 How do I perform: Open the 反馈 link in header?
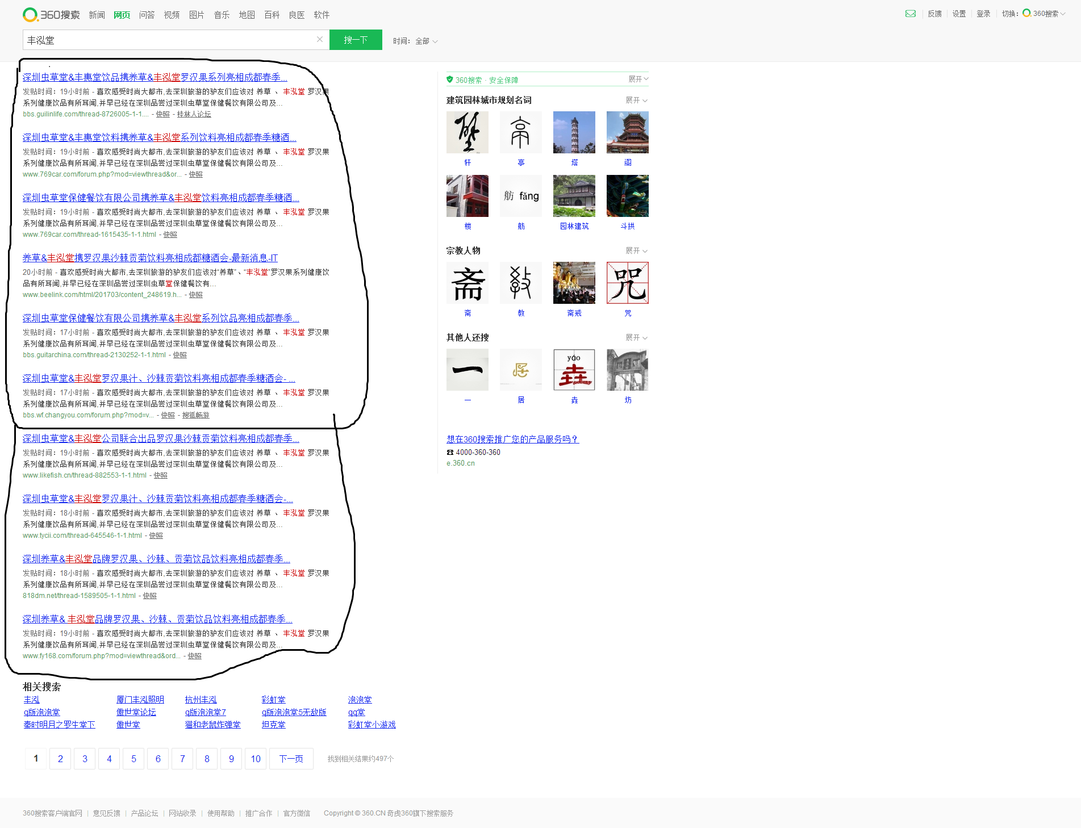click(934, 14)
